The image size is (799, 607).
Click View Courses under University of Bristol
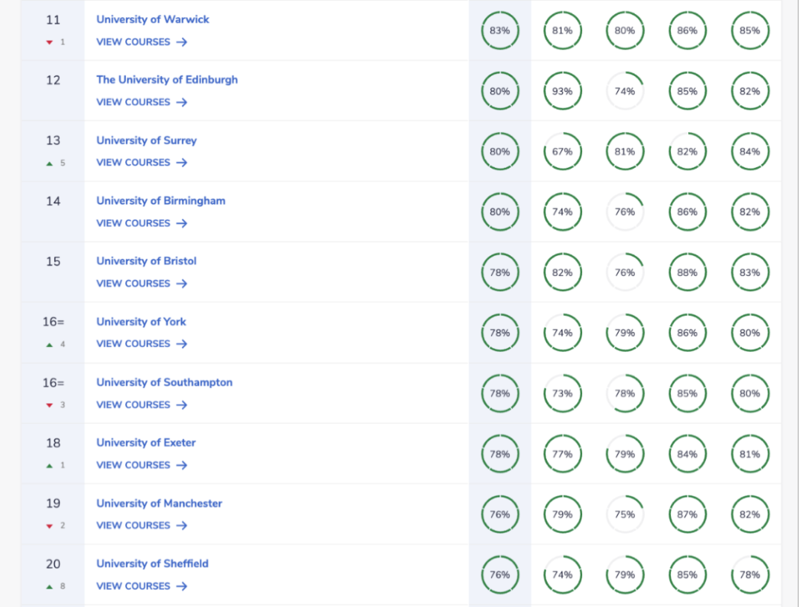pyautogui.click(x=141, y=283)
